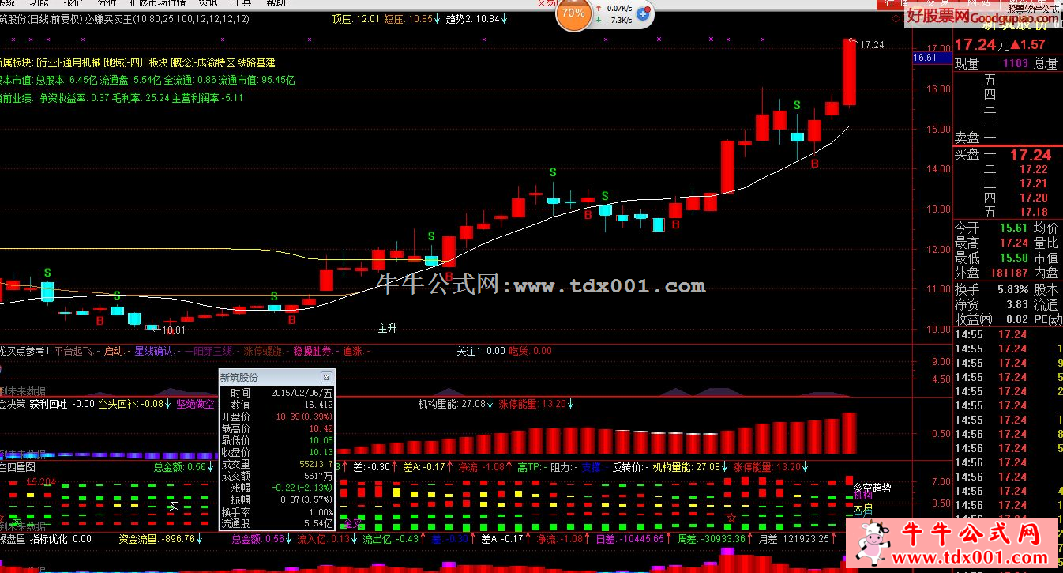Click 换手 value 5.83%

(1012, 290)
